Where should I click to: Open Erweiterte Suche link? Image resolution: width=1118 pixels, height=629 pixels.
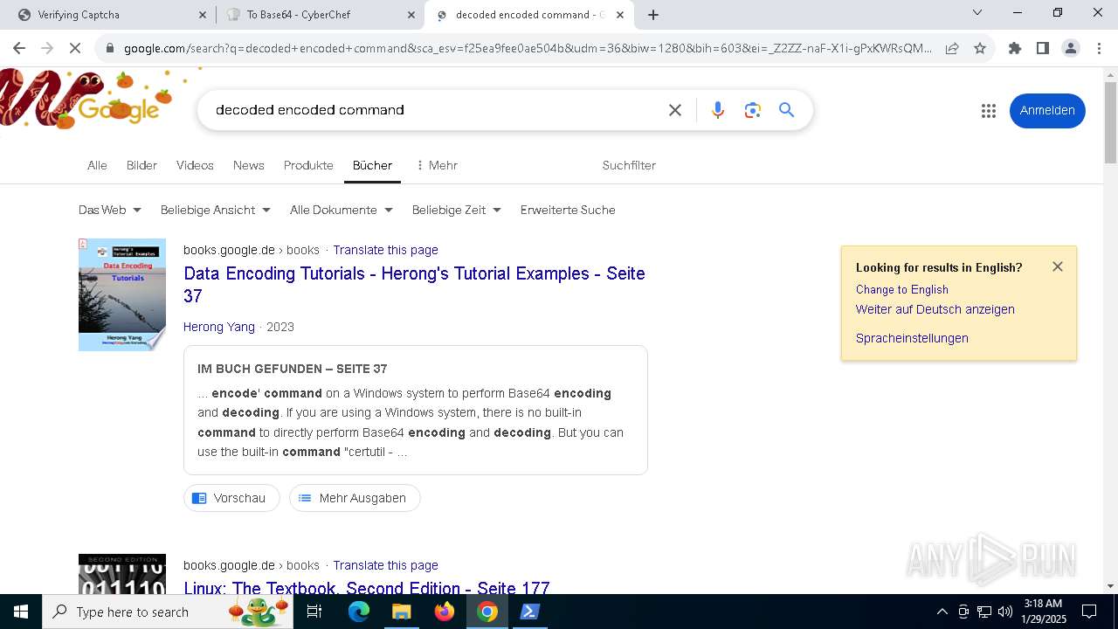[568, 210]
